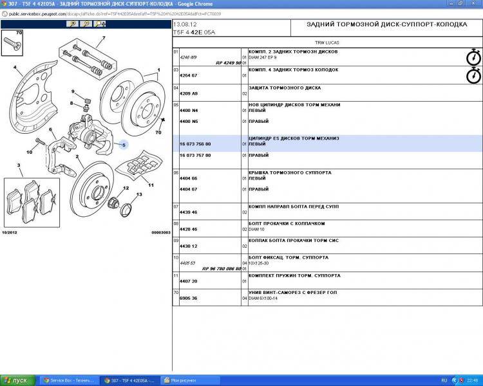Click callout number 11 in the diagram
The width and height of the screenshot is (483, 386).
[x=151, y=185]
